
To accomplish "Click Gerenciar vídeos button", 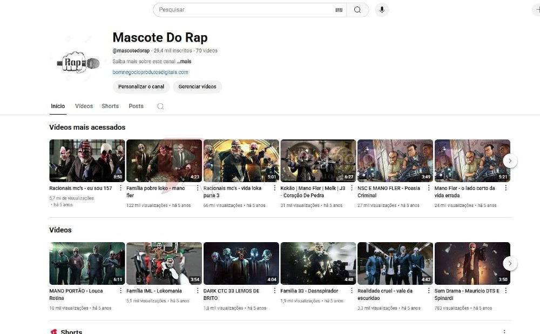I will coord(197,86).
